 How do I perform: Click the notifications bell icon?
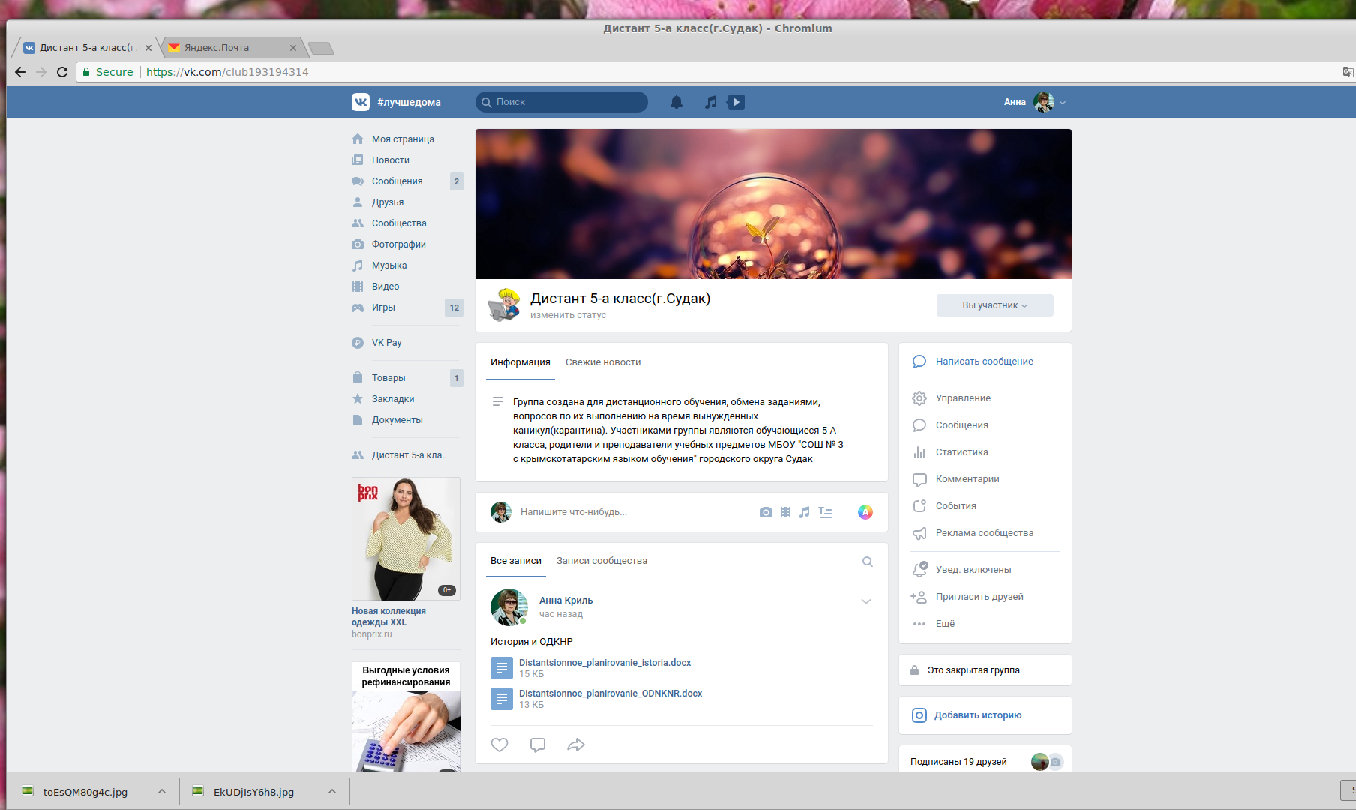[x=676, y=102]
